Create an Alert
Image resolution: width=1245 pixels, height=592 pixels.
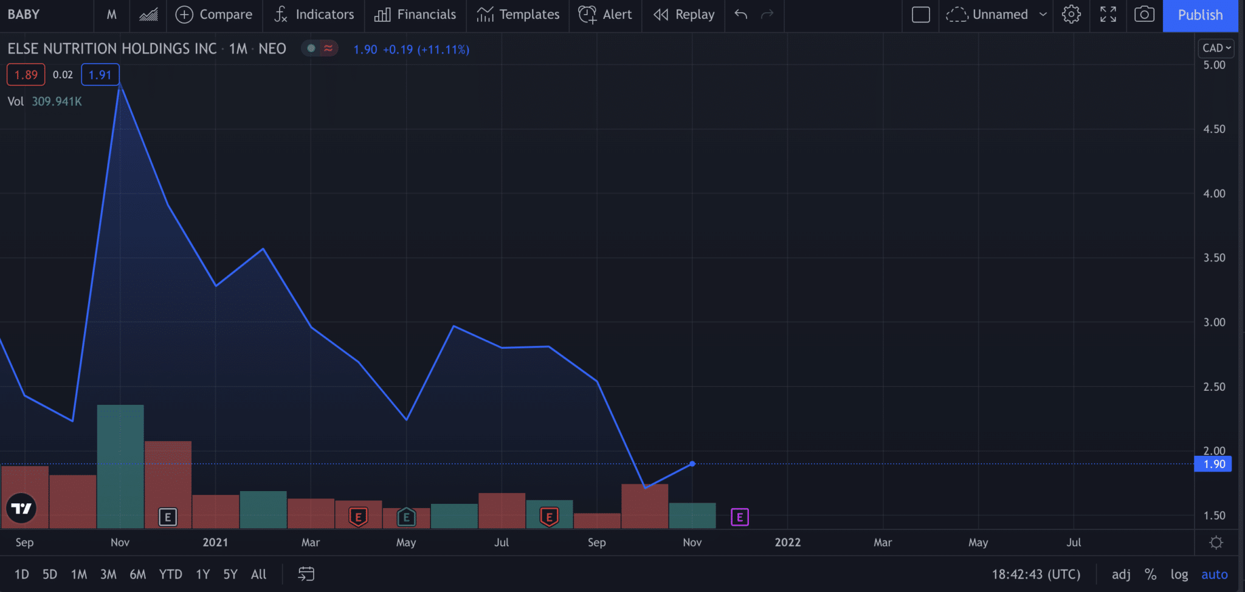(605, 15)
